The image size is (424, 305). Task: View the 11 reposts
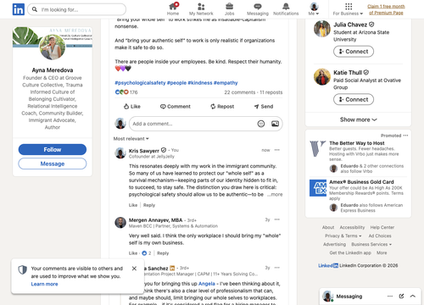click(x=271, y=92)
